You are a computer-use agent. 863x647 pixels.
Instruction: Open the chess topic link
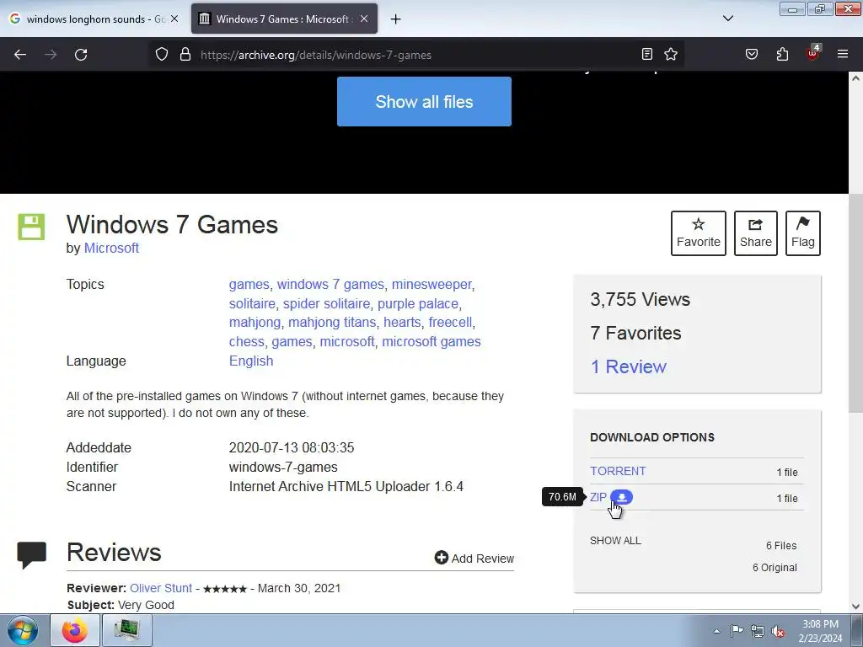point(247,342)
